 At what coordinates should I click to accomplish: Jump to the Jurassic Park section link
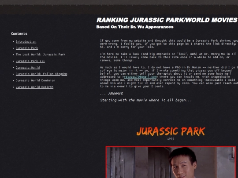[x=27, y=48]
